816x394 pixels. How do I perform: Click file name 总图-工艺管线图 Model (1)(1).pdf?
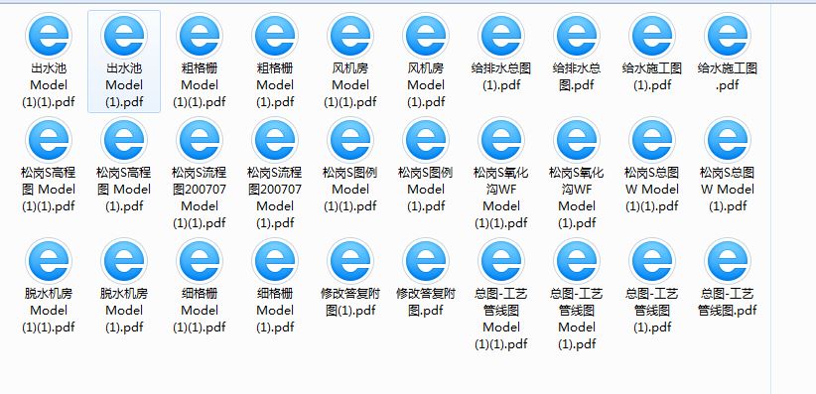pyautogui.click(x=501, y=319)
